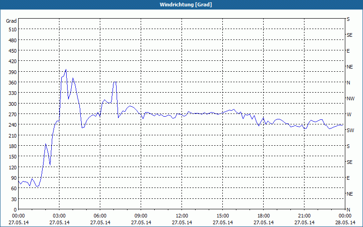Click the N compass label level with 360
The height and width of the screenshot is (227, 363).
point(348,83)
